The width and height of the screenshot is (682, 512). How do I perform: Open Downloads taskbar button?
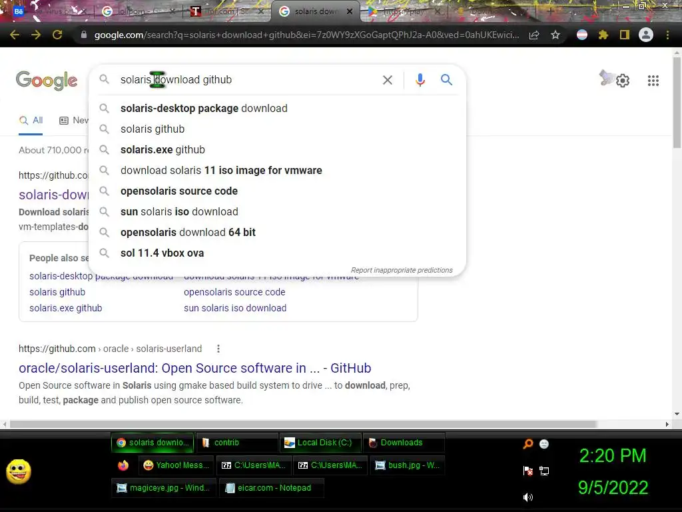[x=404, y=443]
